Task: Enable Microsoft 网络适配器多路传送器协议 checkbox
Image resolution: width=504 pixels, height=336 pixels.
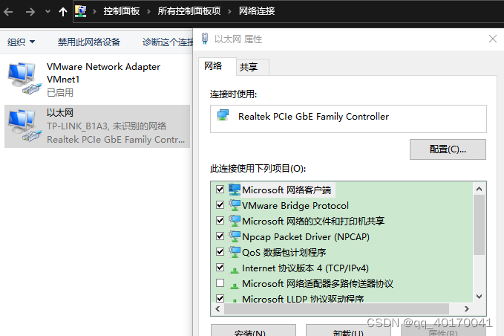Action: pyautogui.click(x=220, y=283)
